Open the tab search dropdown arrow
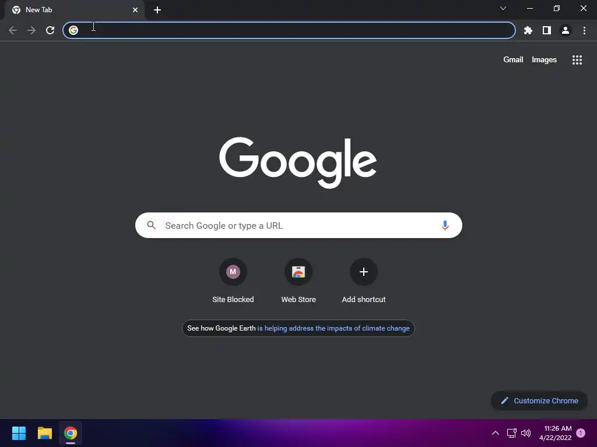The image size is (597, 447). pyautogui.click(x=503, y=8)
